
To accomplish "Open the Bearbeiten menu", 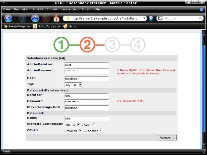I will (x=22, y=10).
